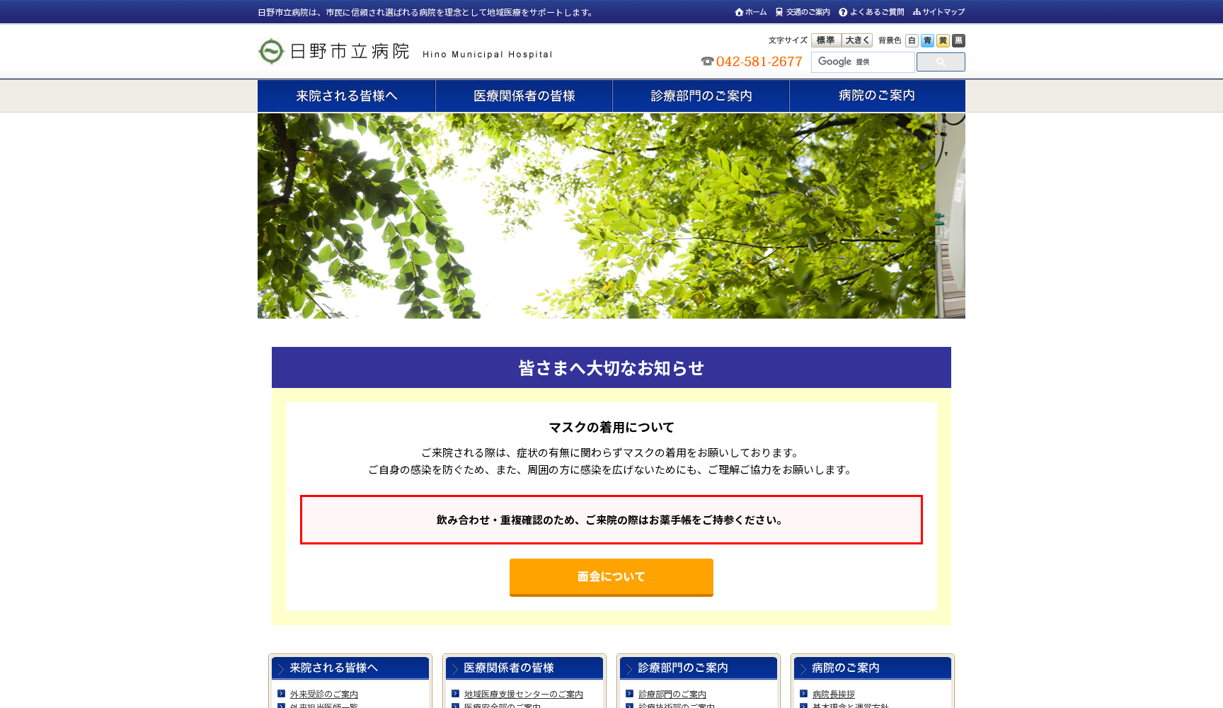Click the 面会について orange button
The image size is (1223, 708).
click(611, 577)
